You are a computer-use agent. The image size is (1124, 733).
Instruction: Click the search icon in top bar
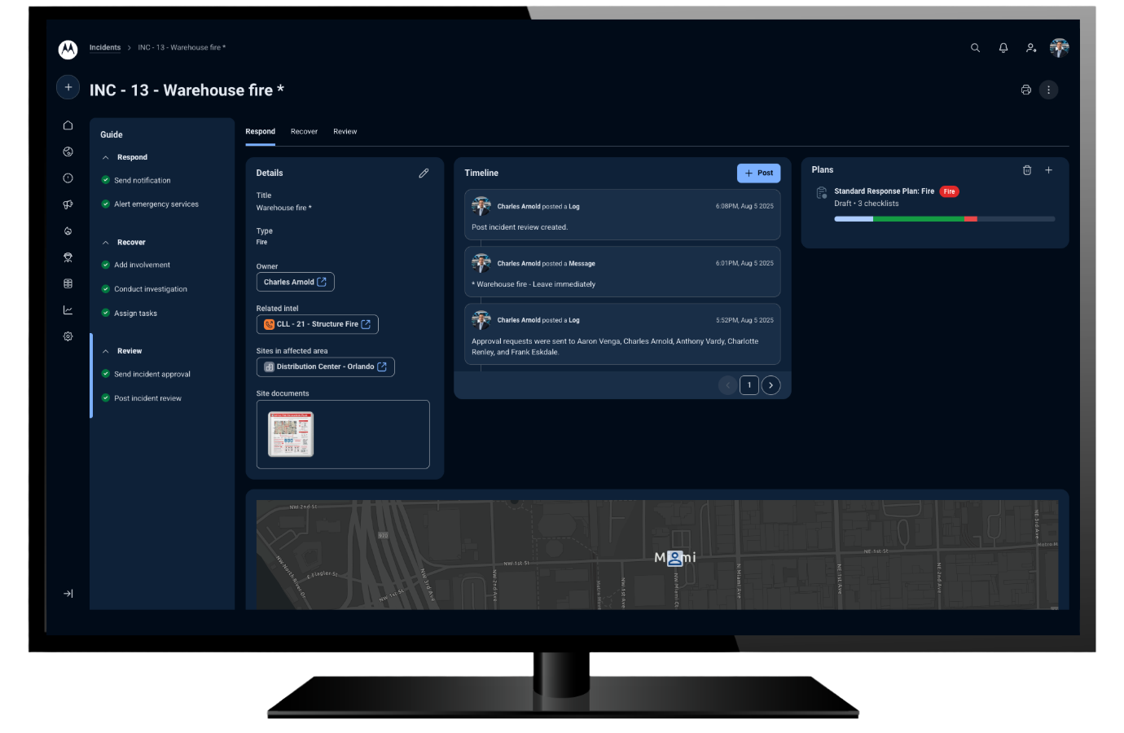975,48
